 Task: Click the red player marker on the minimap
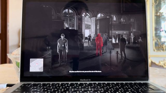click(37, 64)
